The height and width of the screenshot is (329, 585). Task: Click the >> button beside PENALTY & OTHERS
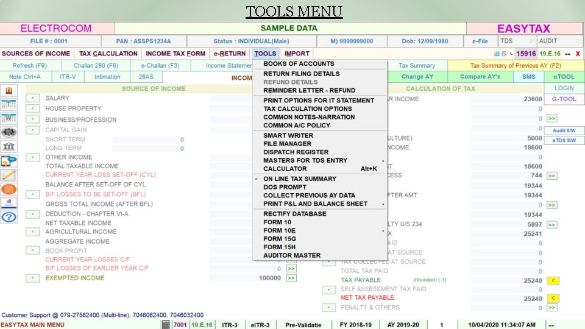click(552, 308)
